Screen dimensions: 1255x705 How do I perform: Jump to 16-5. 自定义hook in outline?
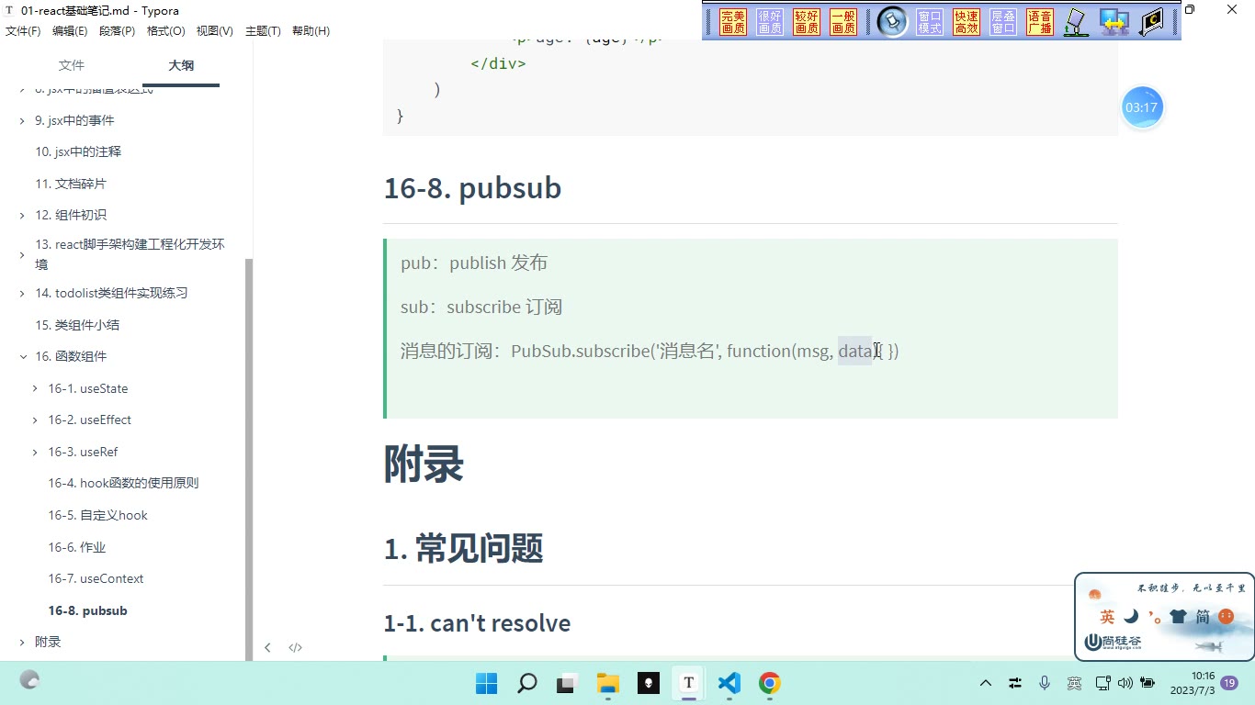click(x=98, y=515)
